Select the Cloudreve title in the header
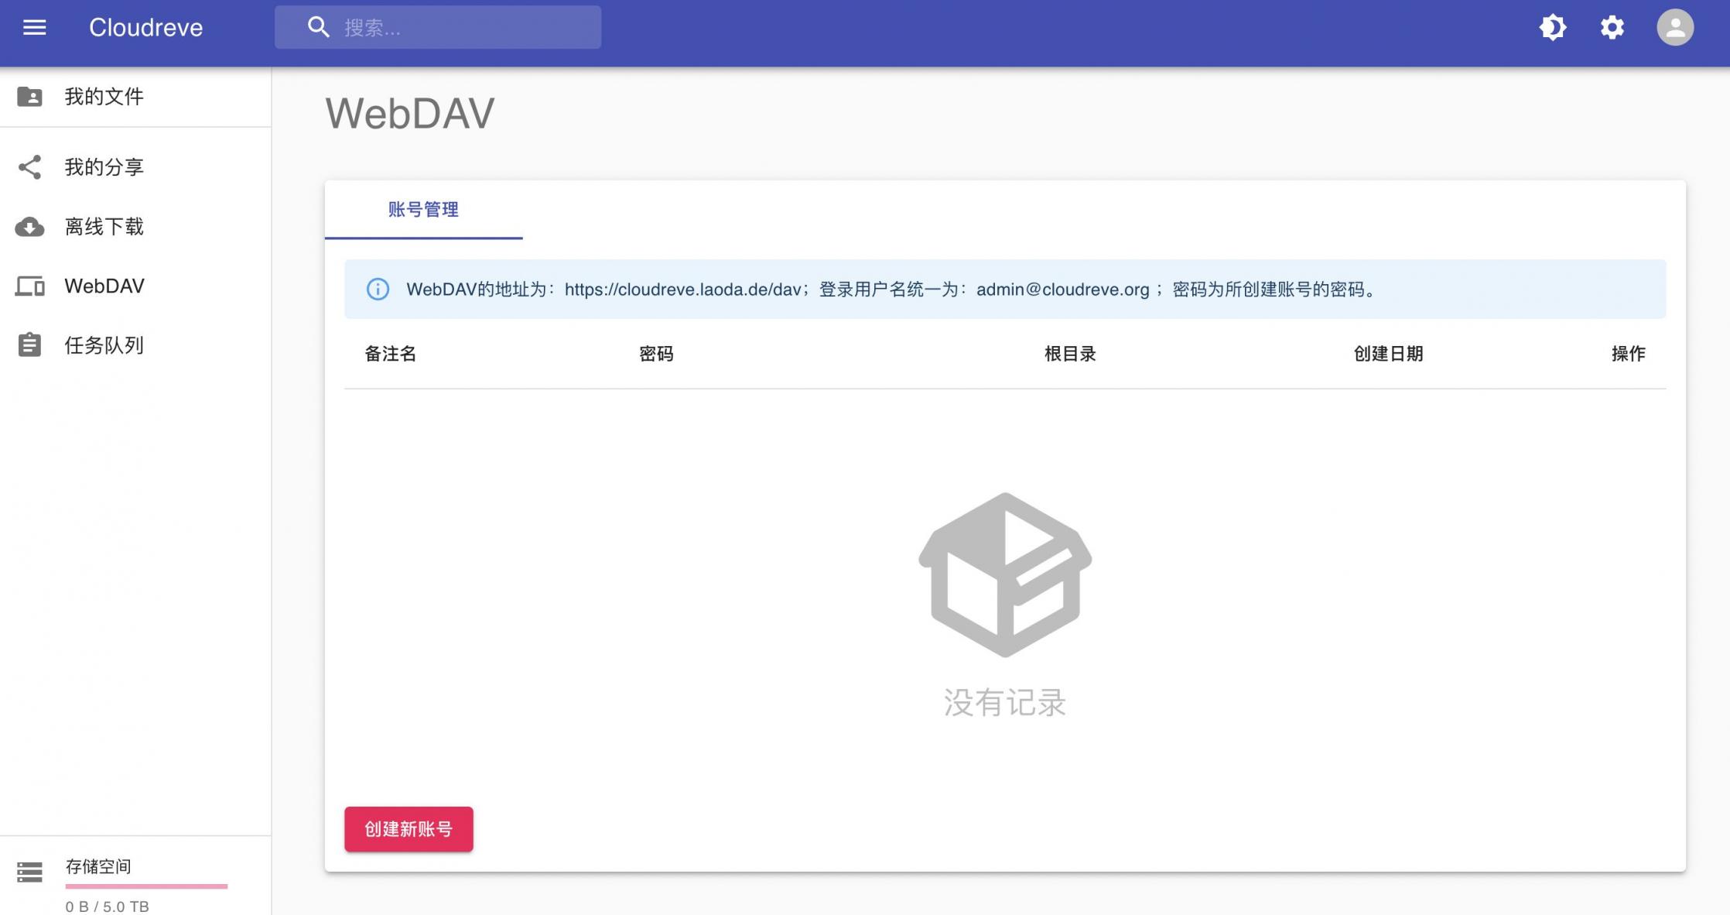 click(146, 27)
